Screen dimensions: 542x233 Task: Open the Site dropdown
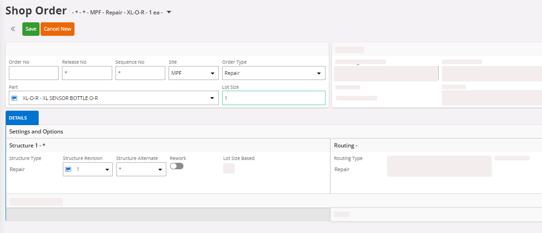click(x=212, y=73)
